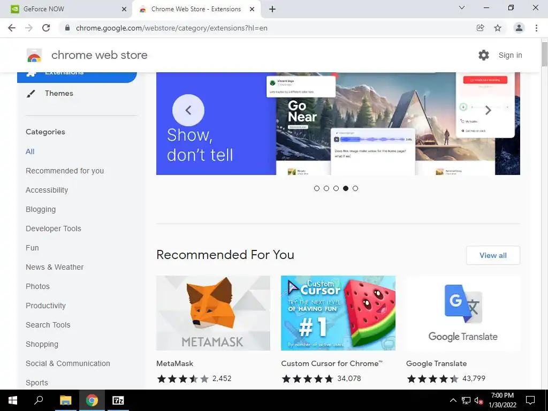Click the chrome web store logo
Image resolution: width=548 pixels, height=411 pixels.
tap(34, 55)
